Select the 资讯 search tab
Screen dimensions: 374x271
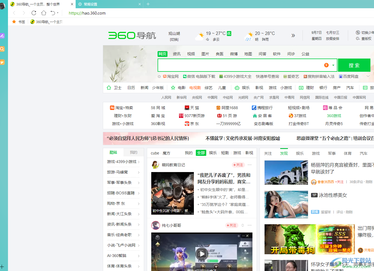click(x=177, y=54)
